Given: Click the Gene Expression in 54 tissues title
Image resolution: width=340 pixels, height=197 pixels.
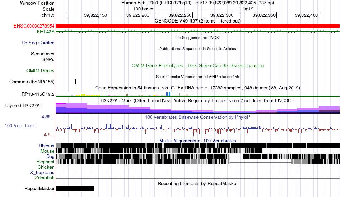Looking at the screenshot, I should 198,88.
